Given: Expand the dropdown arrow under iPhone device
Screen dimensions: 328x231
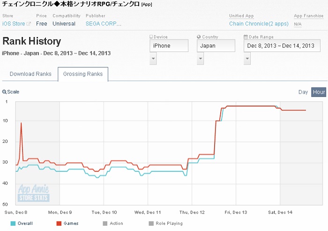Looking at the screenshot, I should [x=153, y=59].
